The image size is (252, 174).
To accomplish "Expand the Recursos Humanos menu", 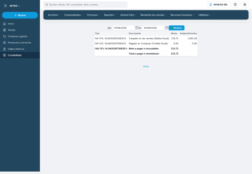I will click(182, 15).
